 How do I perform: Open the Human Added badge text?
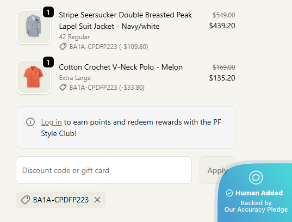(x=259, y=193)
